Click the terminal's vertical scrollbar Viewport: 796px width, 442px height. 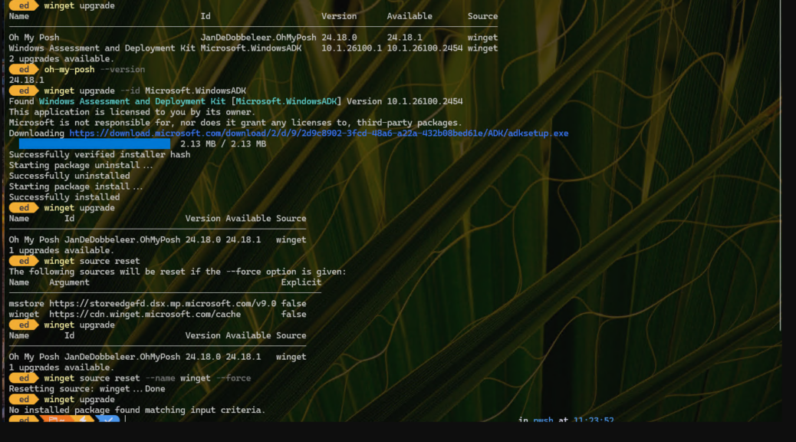click(x=780, y=165)
